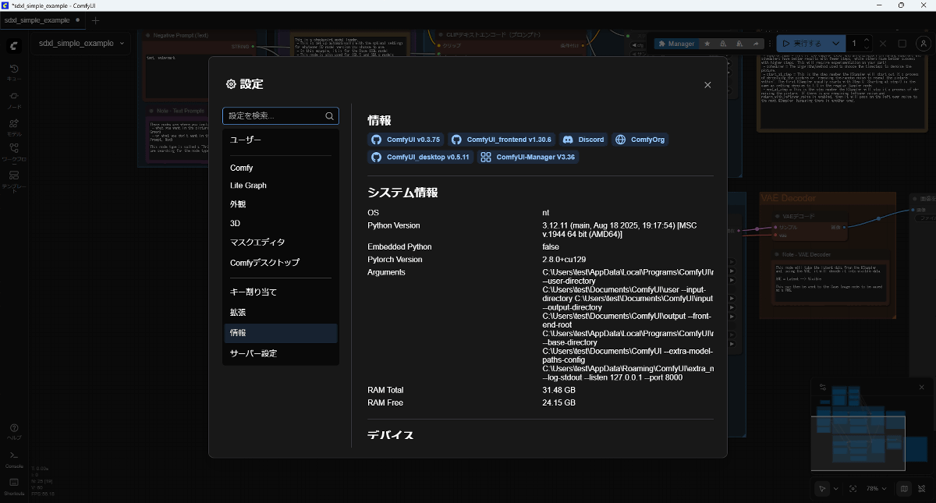
Task: Close the settings dialog
Action: [707, 85]
